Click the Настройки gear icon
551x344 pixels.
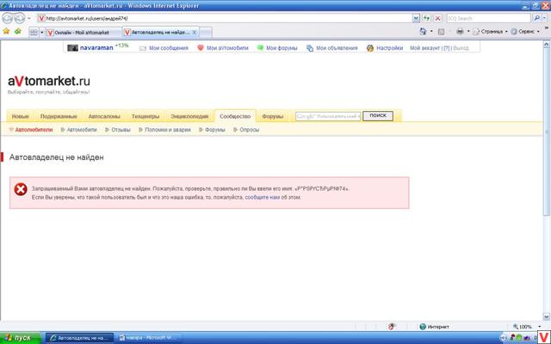370,48
